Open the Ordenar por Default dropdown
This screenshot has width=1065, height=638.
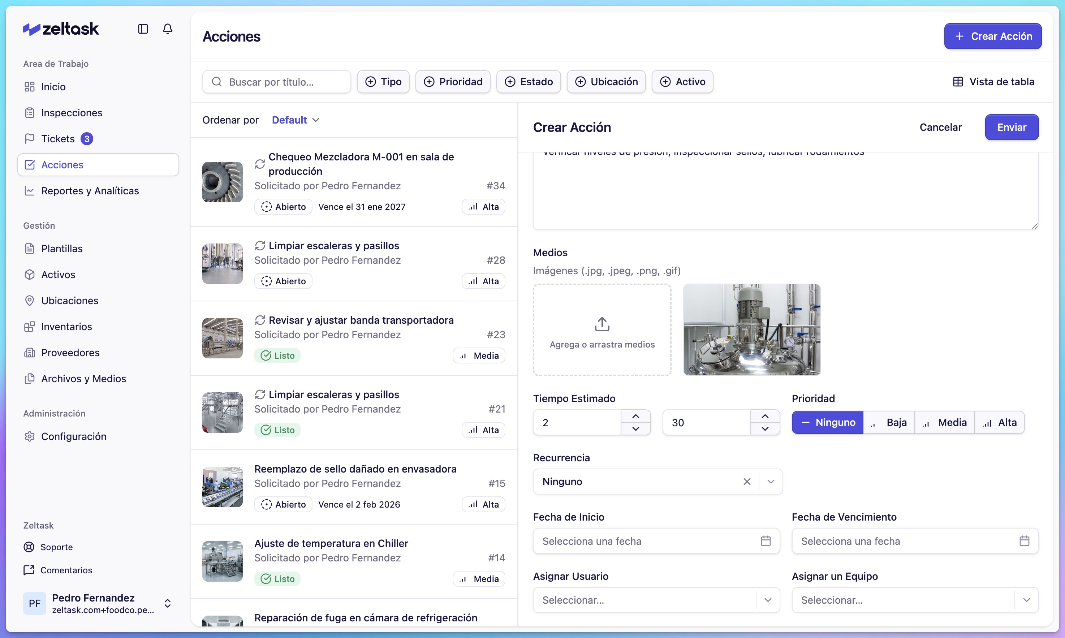coord(296,120)
